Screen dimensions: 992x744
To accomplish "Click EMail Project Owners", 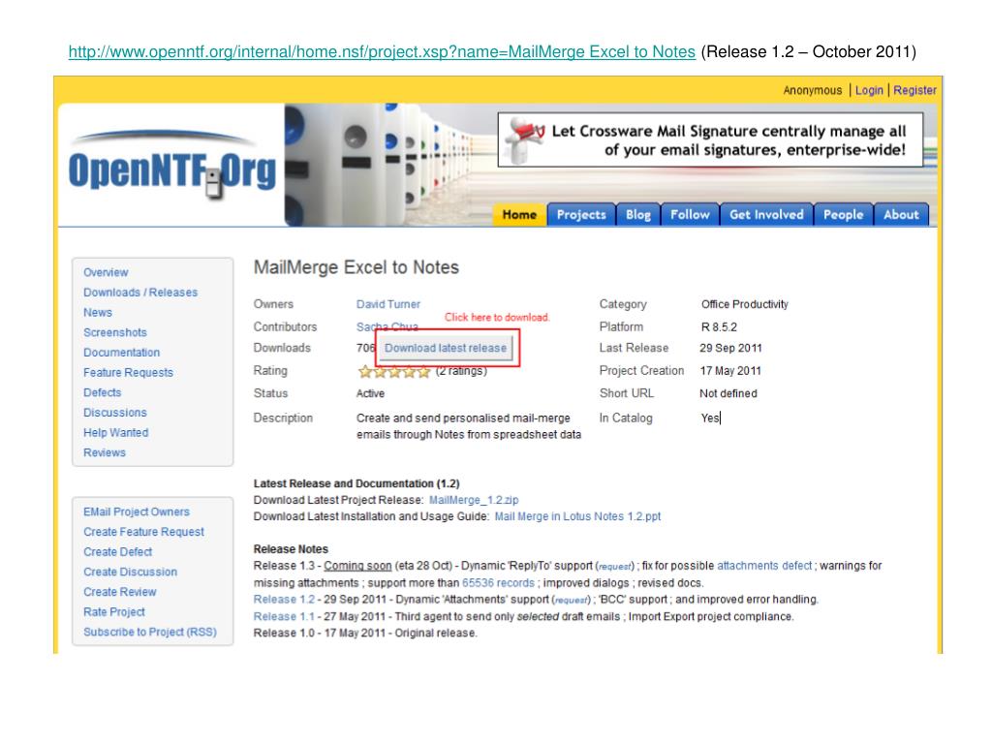I will pyautogui.click(x=137, y=511).
